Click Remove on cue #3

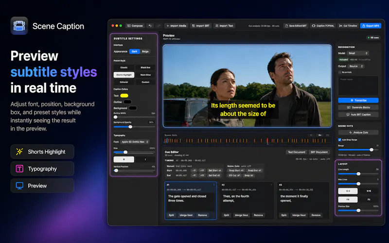click(316, 215)
